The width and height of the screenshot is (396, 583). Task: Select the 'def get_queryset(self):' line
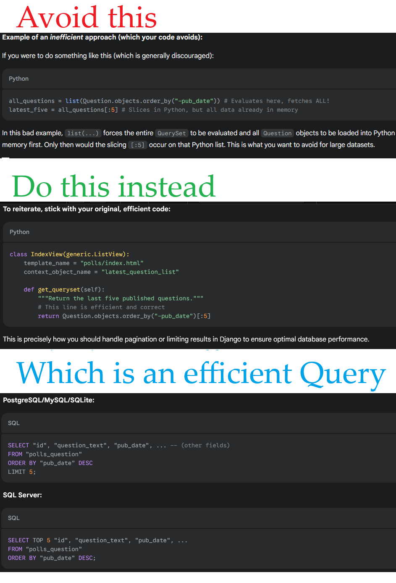coord(64,289)
